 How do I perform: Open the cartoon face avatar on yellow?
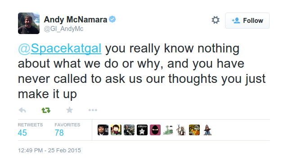116,130
